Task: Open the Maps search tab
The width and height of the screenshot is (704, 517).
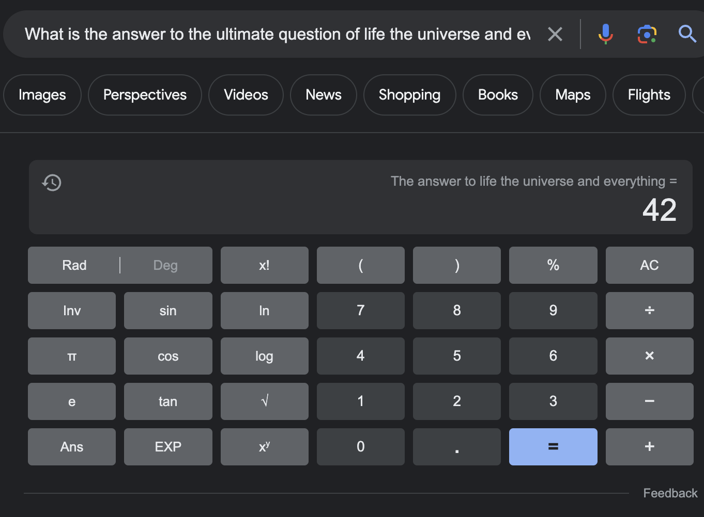Action: pyautogui.click(x=572, y=94)
